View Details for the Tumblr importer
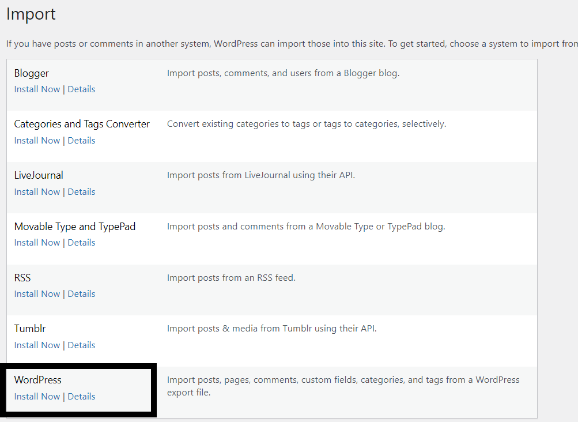Screen dimensions: 578x422 coord(81,345)
